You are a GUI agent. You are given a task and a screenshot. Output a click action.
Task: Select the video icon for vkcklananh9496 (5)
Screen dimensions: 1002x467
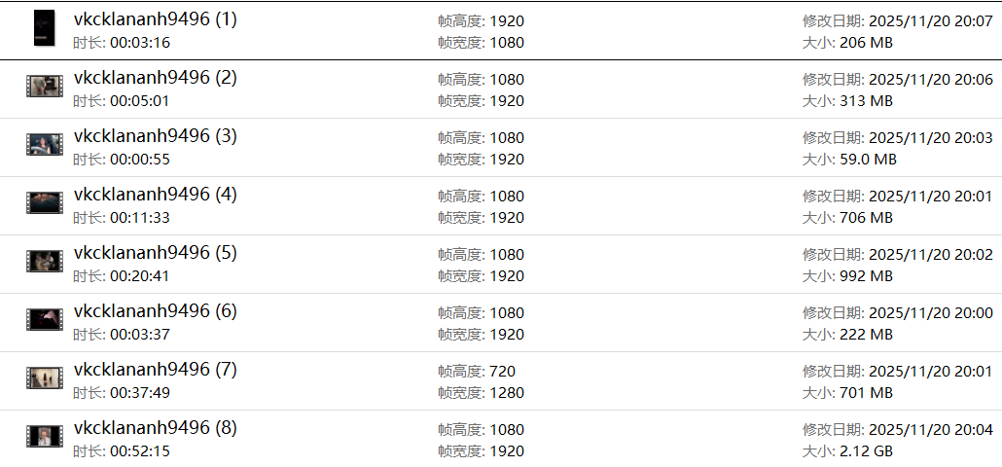pos(44,262)
